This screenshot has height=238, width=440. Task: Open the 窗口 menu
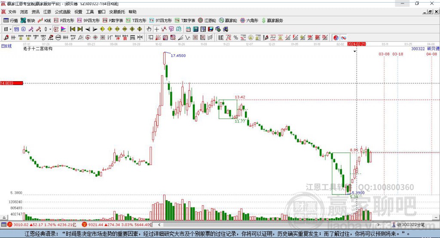tap(101, 12)
